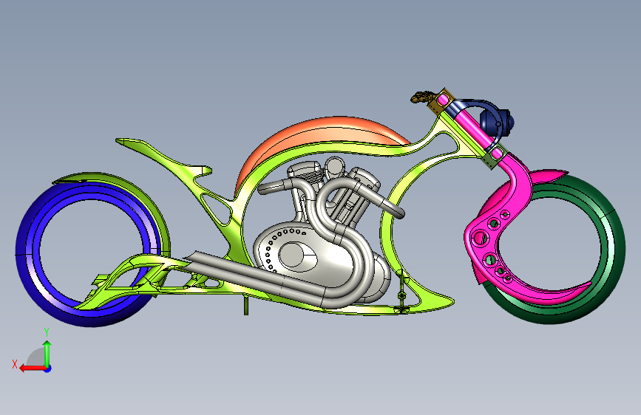Click the red X axis arrow of triad
Viewport: 641px width, 415px height.
(33, 368)
